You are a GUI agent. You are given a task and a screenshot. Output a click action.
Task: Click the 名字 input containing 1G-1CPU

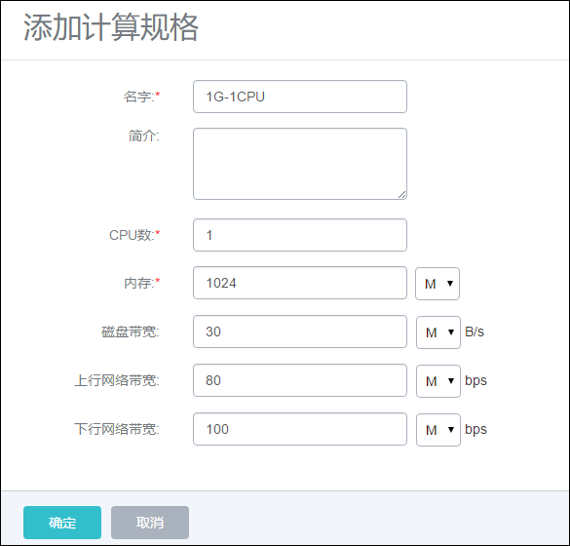click(300, 97)
